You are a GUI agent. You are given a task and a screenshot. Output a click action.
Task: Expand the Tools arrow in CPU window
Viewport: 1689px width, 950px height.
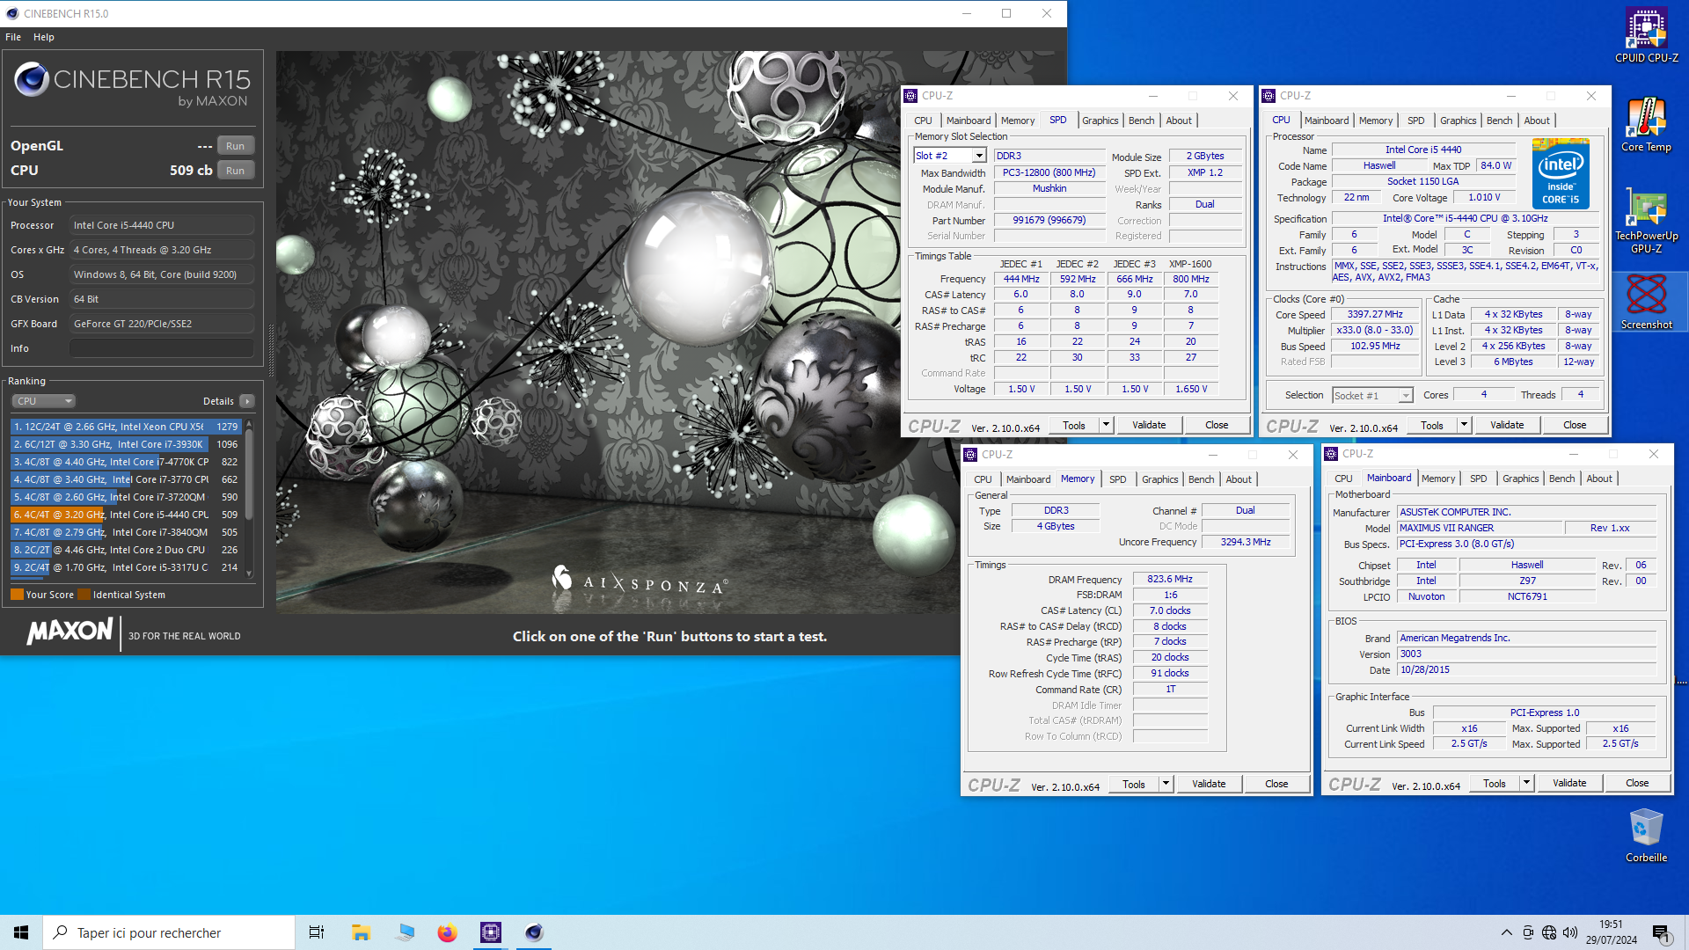coord(1464,425)
